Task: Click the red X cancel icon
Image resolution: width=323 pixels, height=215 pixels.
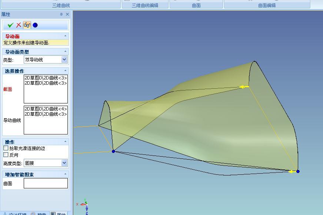Action: click(x=19, y=25)
